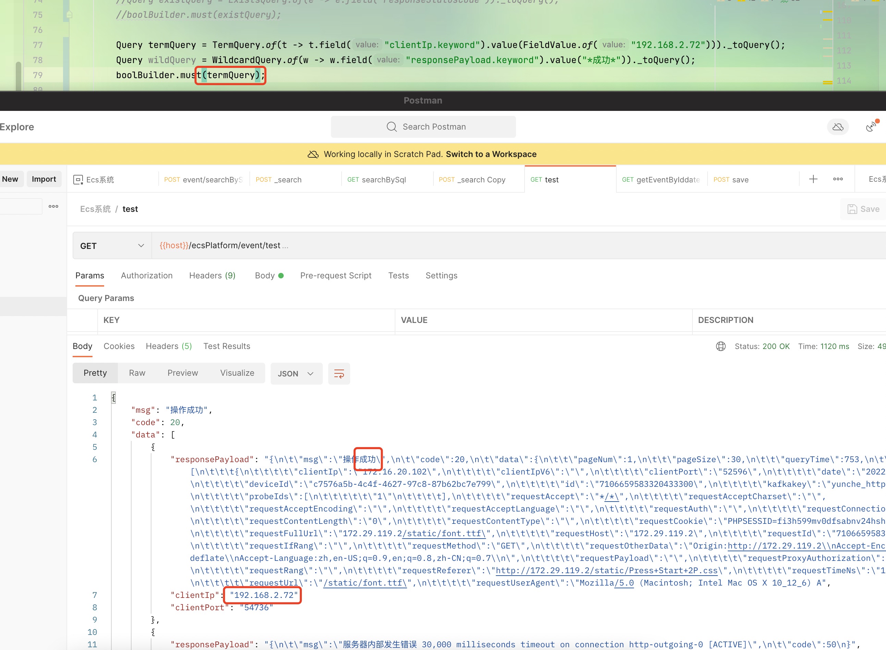Viewport: 886px width, 650px height.
Task: Open the sidebar more options dots
Action: pos(53,207)
